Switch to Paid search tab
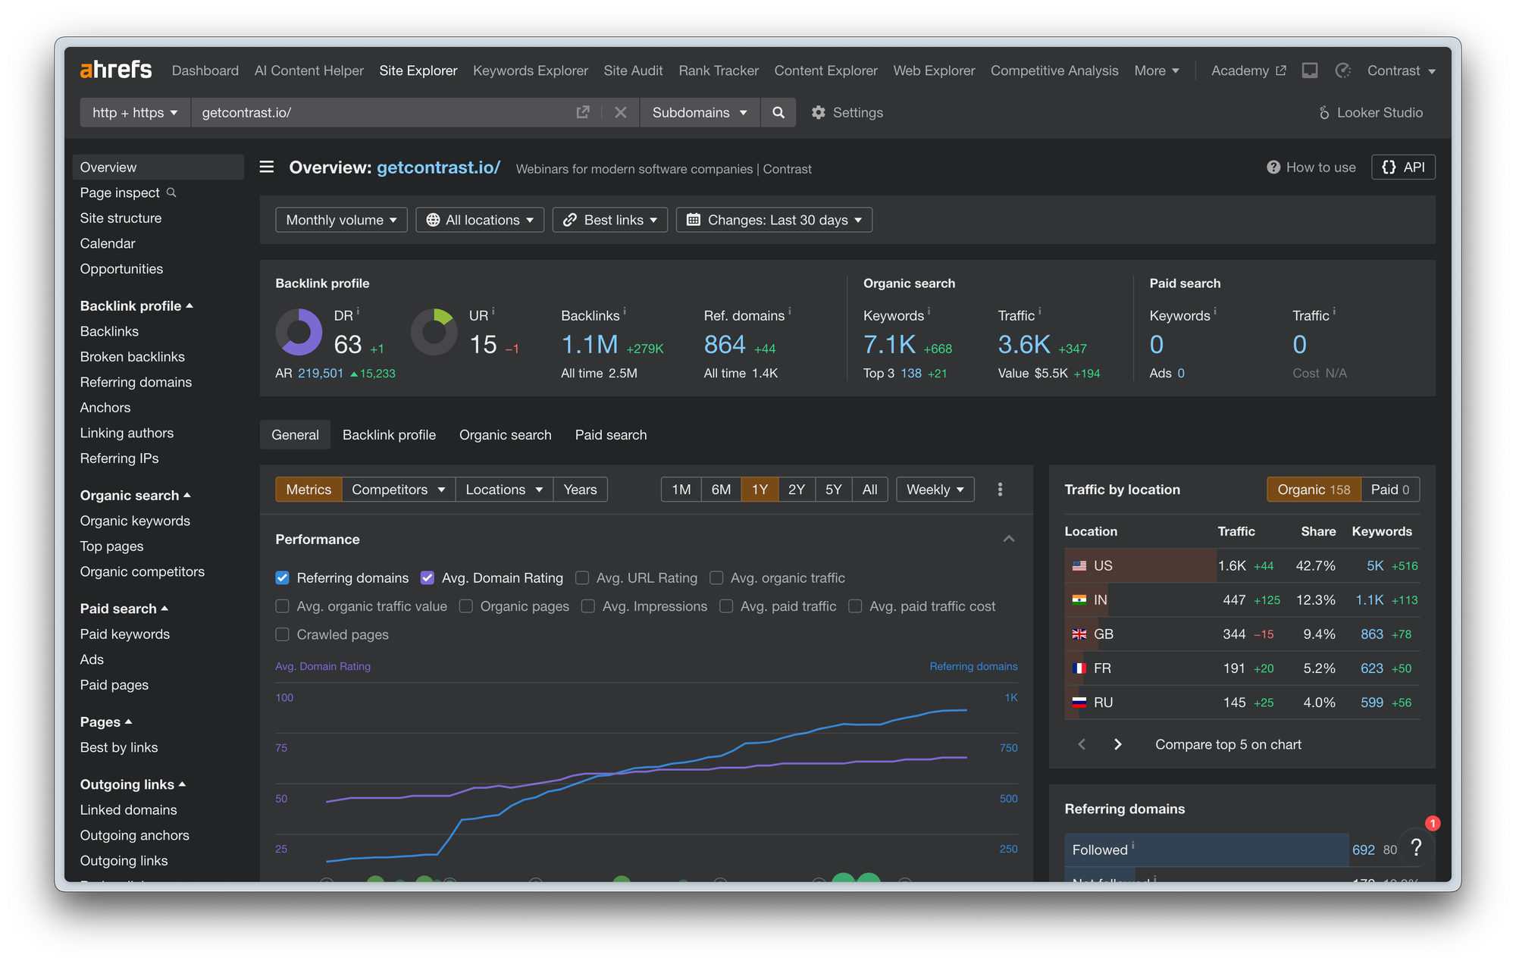This screenshot has width=1516, height=964. 611,435
